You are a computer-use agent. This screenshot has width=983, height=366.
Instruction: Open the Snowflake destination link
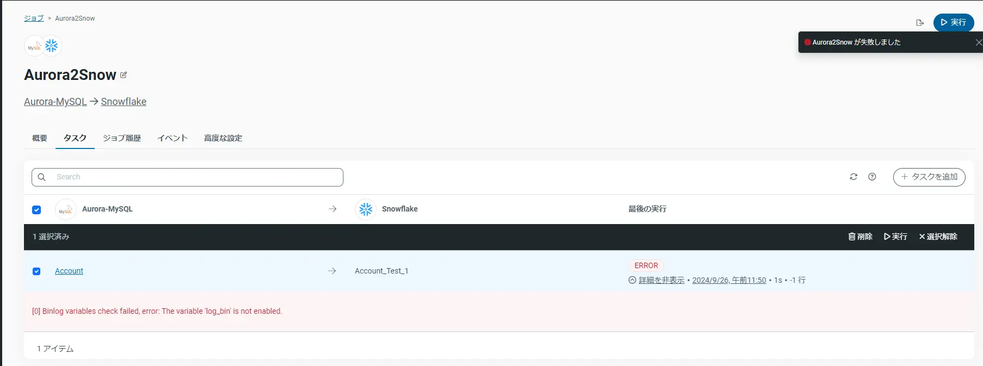(124, 102)
